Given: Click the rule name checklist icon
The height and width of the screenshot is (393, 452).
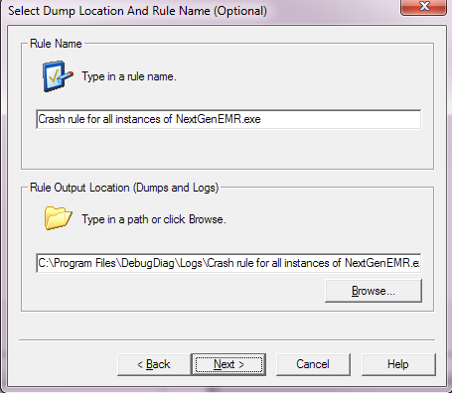Looking at the screenshot, I should [58, 76].
